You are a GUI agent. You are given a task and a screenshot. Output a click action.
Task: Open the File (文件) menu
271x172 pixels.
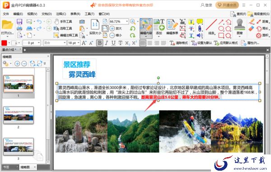click(6, 14)
